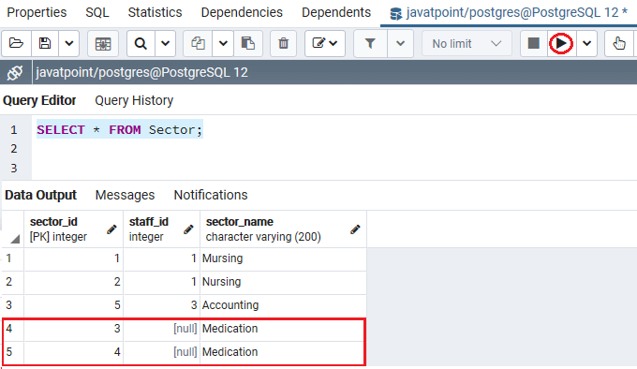Open the Notifications tab

[x=211, y=195]
